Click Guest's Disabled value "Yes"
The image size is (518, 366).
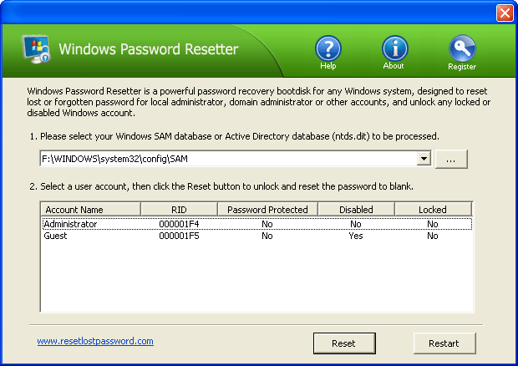pyautogui.click(x=356, y=236)
